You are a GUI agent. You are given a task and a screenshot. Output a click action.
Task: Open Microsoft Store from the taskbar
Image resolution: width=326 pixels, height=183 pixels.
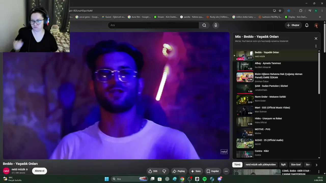pos(160,179)
